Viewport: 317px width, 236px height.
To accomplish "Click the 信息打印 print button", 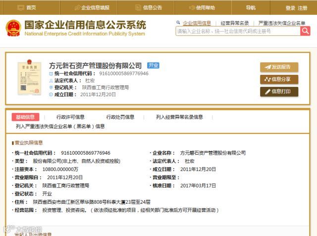I will pyautogui.click(x=279, y=92).
